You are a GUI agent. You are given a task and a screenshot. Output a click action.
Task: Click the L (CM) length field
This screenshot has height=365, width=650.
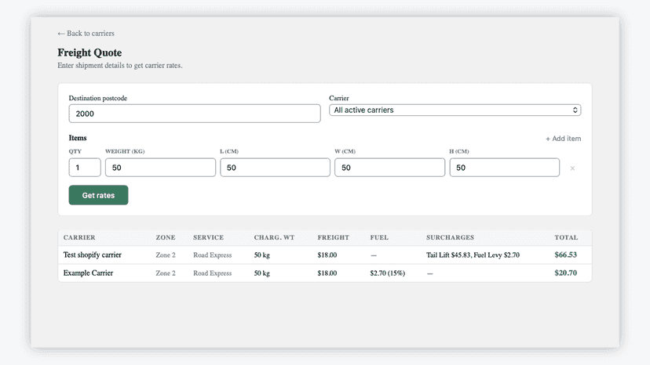tap(275, 168)
